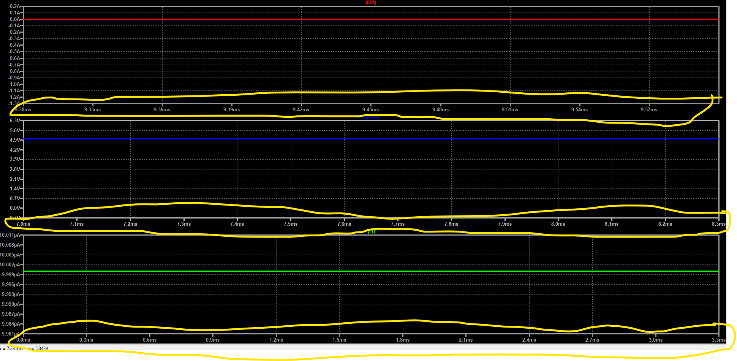The height and width of the screenshot is (361, 737).
Task: Click the 10.005µA y-axis label
Action: coord(10,255)
